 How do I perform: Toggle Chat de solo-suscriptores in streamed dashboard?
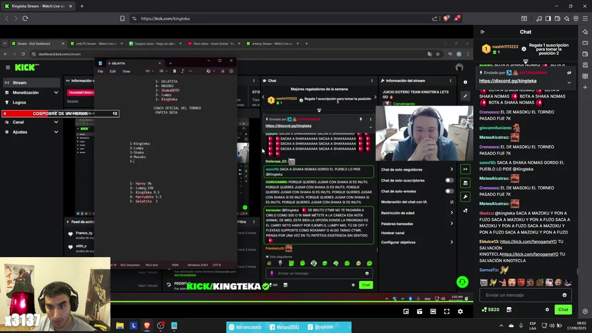[x=449, y=180]
